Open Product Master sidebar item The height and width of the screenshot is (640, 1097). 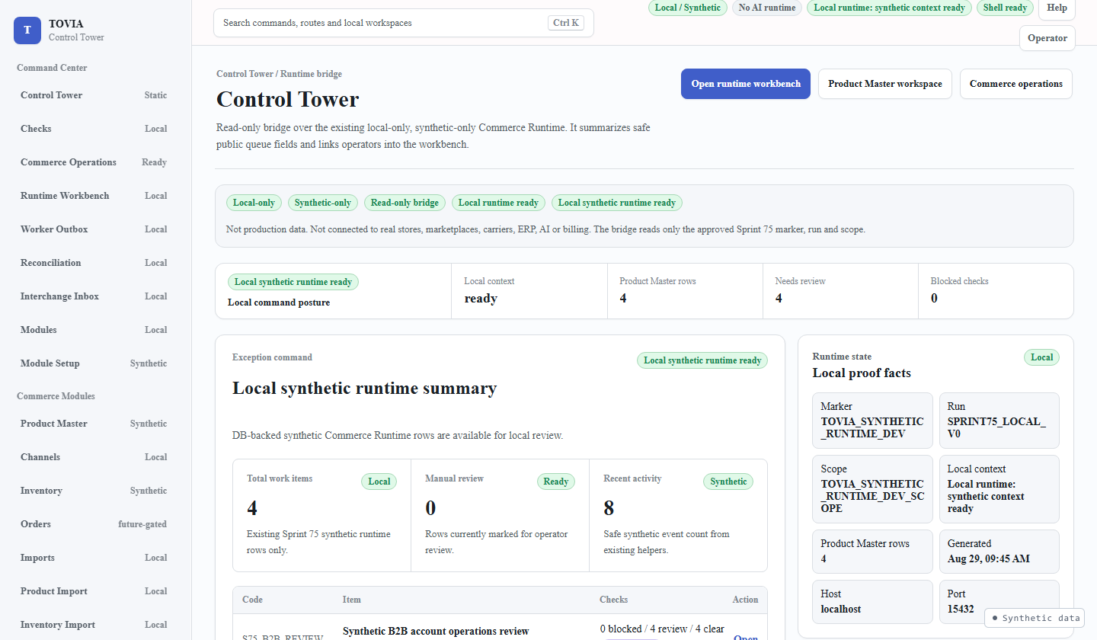[94, 424]
